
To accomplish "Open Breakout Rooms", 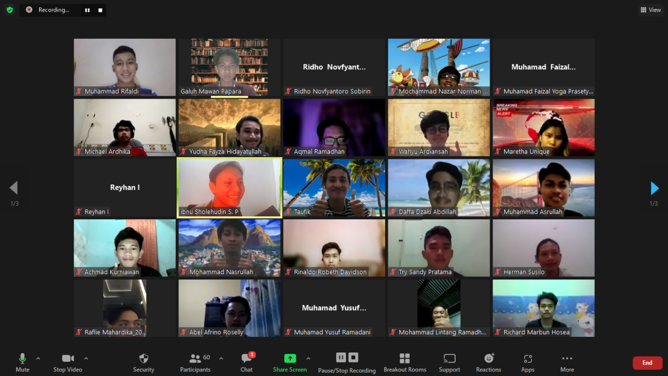I will [x=404, y=359].
